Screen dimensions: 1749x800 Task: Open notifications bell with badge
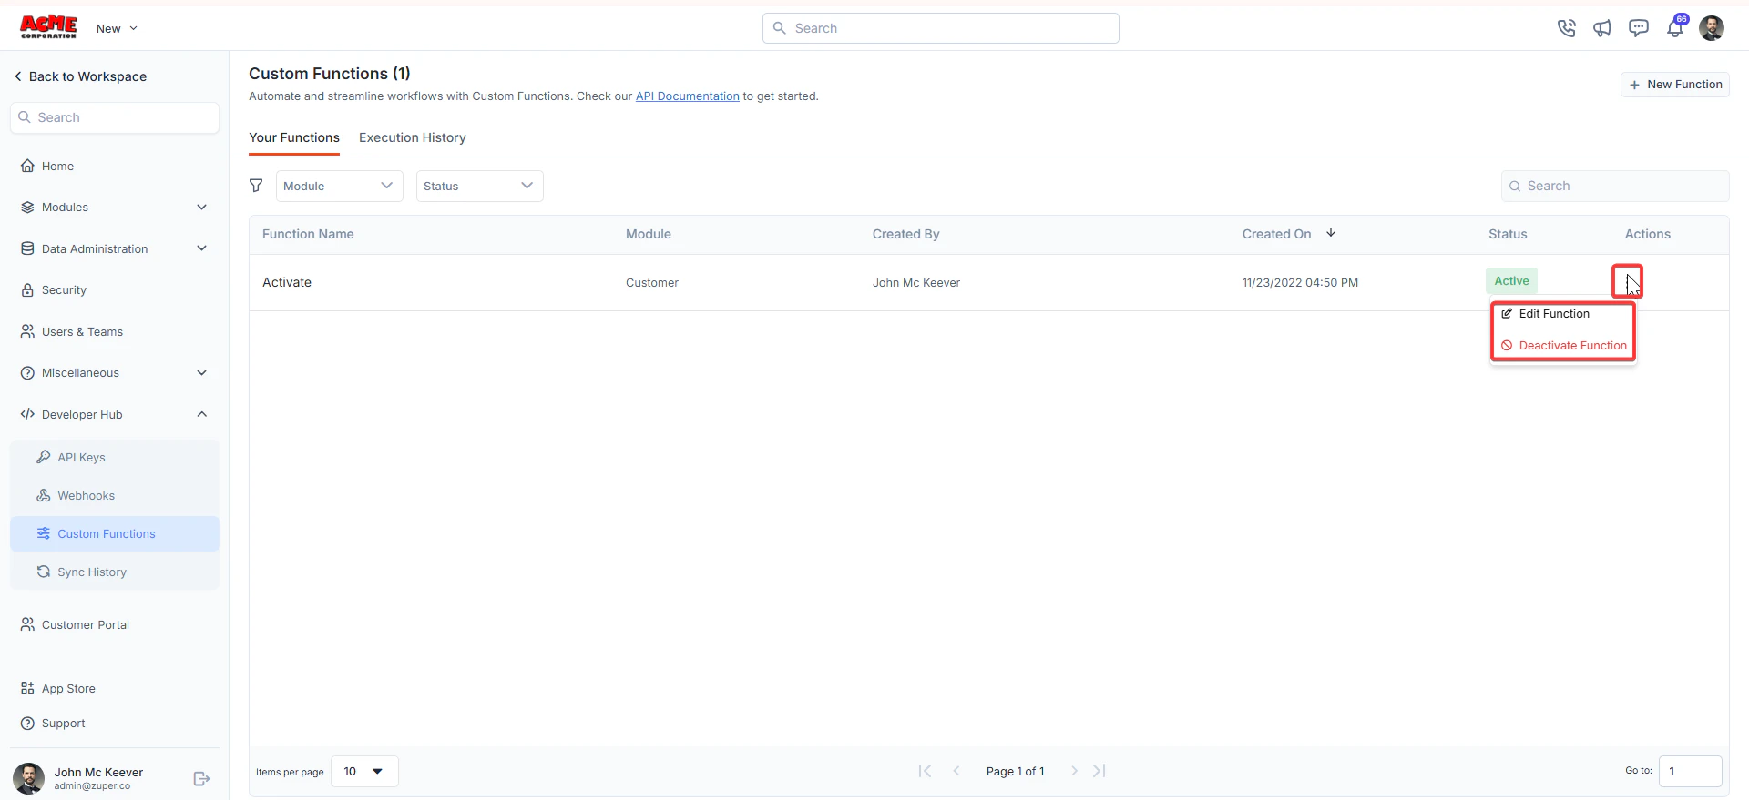pyautogui.click(x=1676, y=27)
